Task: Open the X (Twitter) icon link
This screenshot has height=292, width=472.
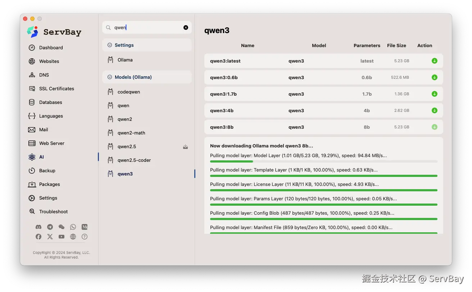Action: pyautogui.click(x=50, y=237)
